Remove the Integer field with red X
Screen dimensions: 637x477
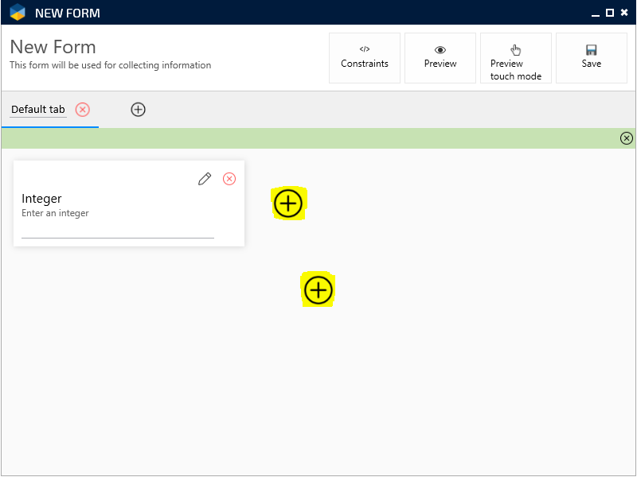pyautogui.click(x=229, y=179)
